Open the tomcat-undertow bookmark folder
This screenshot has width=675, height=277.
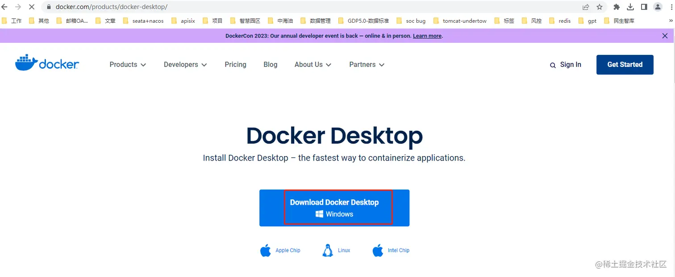[x=460, y=21]
